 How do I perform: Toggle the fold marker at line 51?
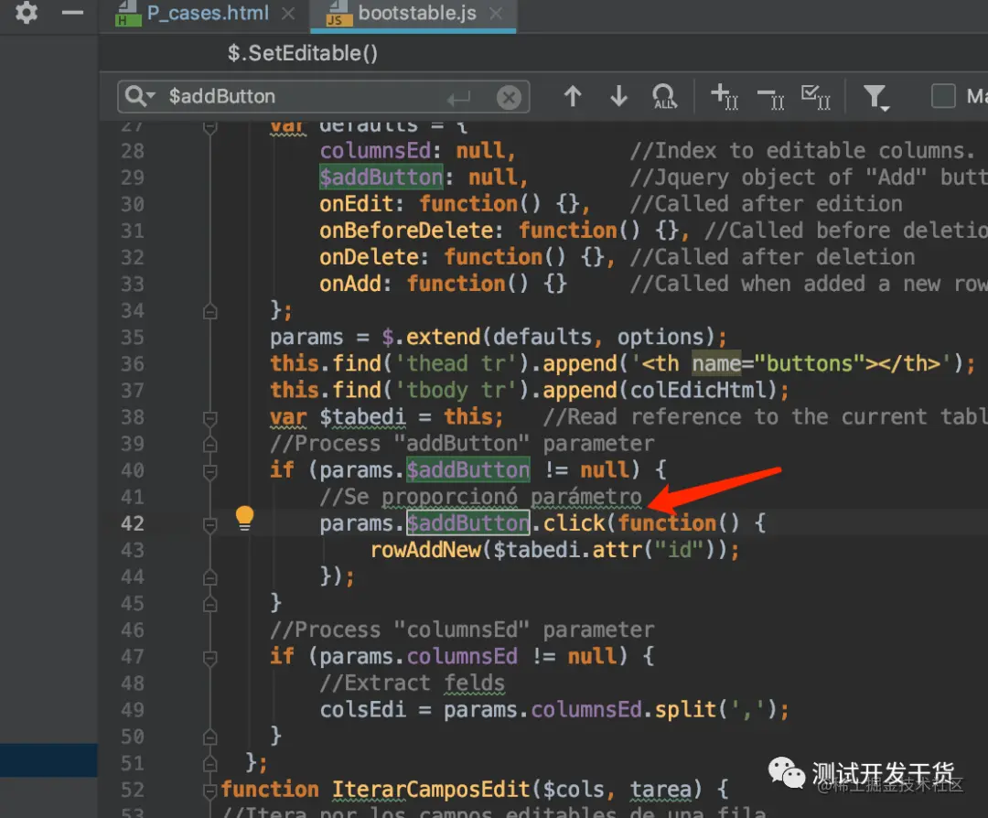pos(210,763)
